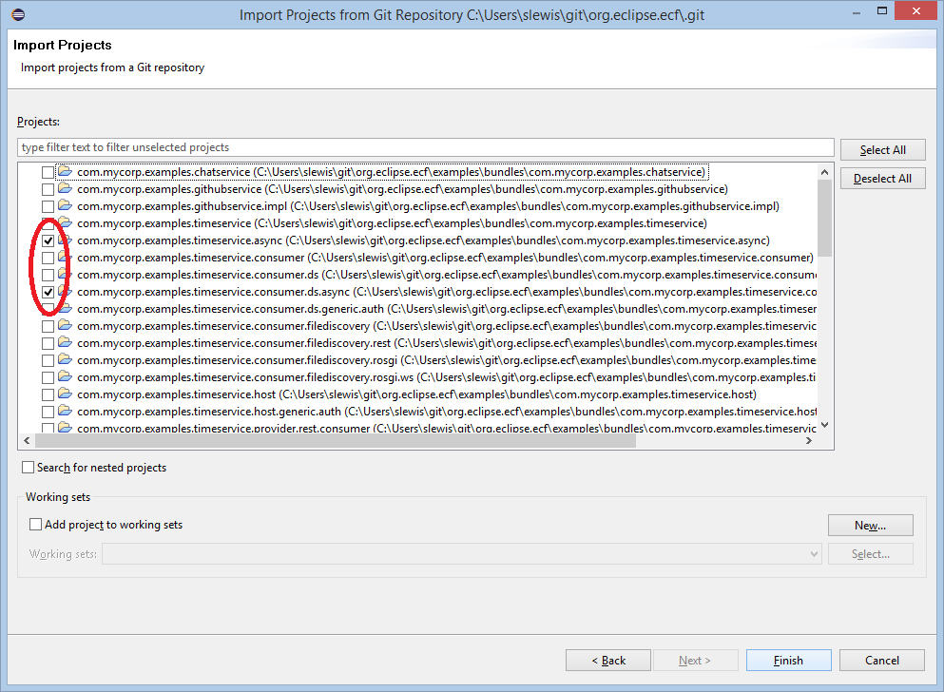
Task: Click folder icon of timeservice.host project
Action: coord(65,394)
